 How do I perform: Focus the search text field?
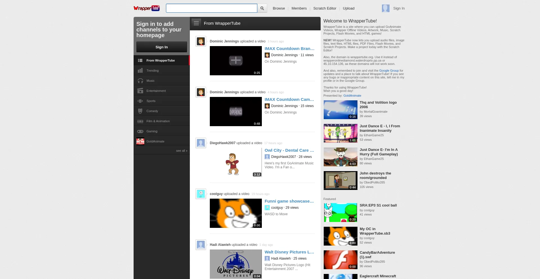coord(211,8)
